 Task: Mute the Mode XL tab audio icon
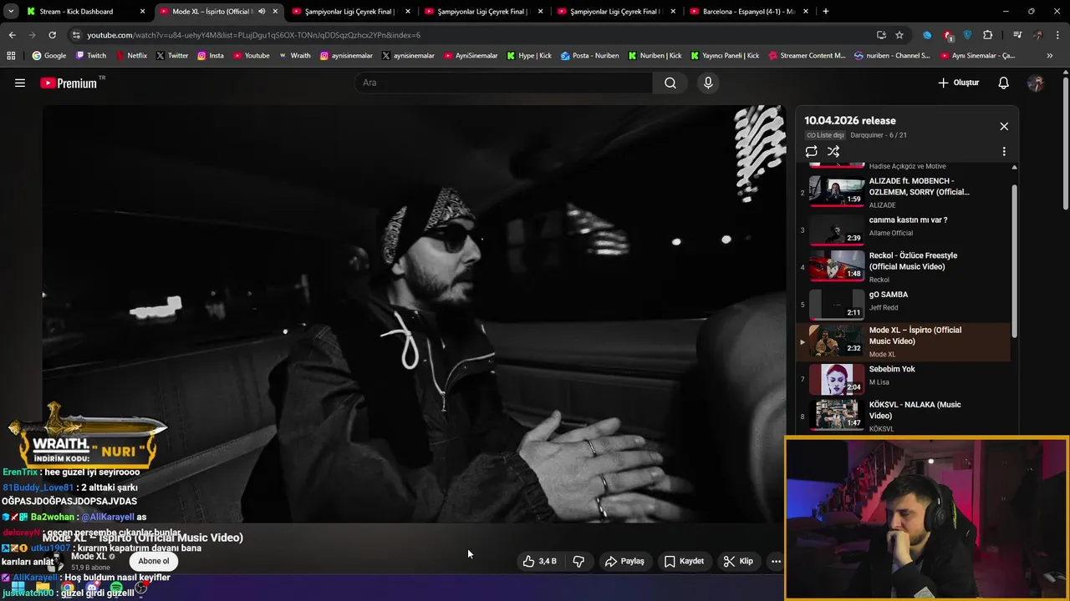262,12
